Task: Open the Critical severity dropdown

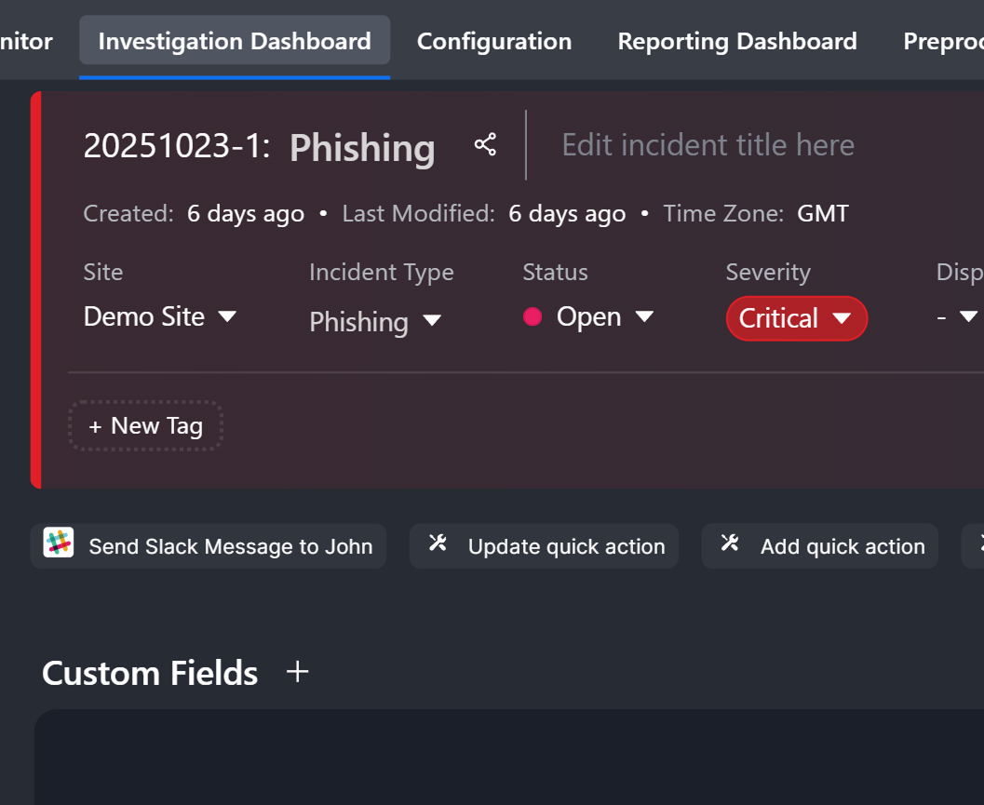Action: (x=796, y=318)
